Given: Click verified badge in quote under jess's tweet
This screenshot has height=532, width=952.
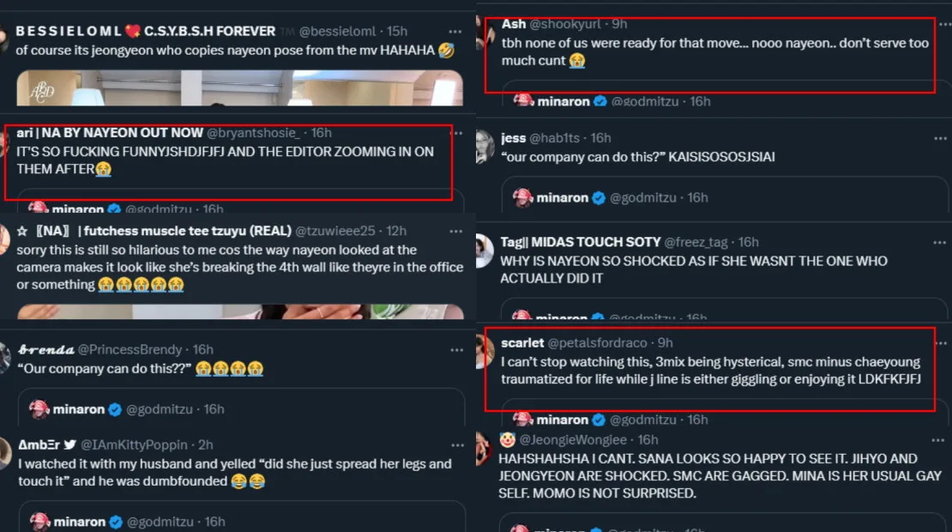Looking at the screenshot, I should click(599, 197).
